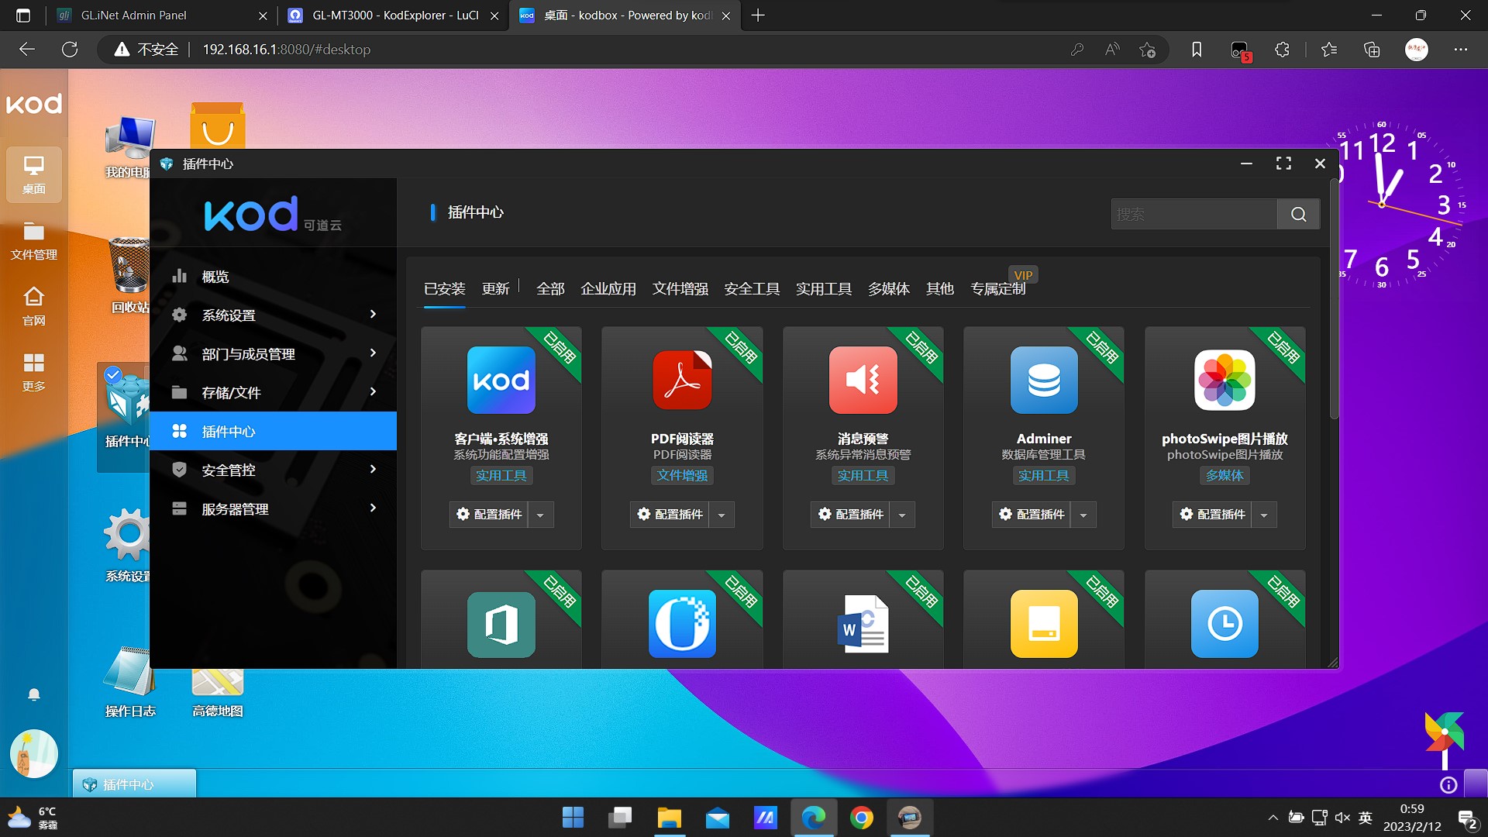This screenshot has width=1488, height=837.
Task: Click the 搜索 input field
Action: [1193, 215]
